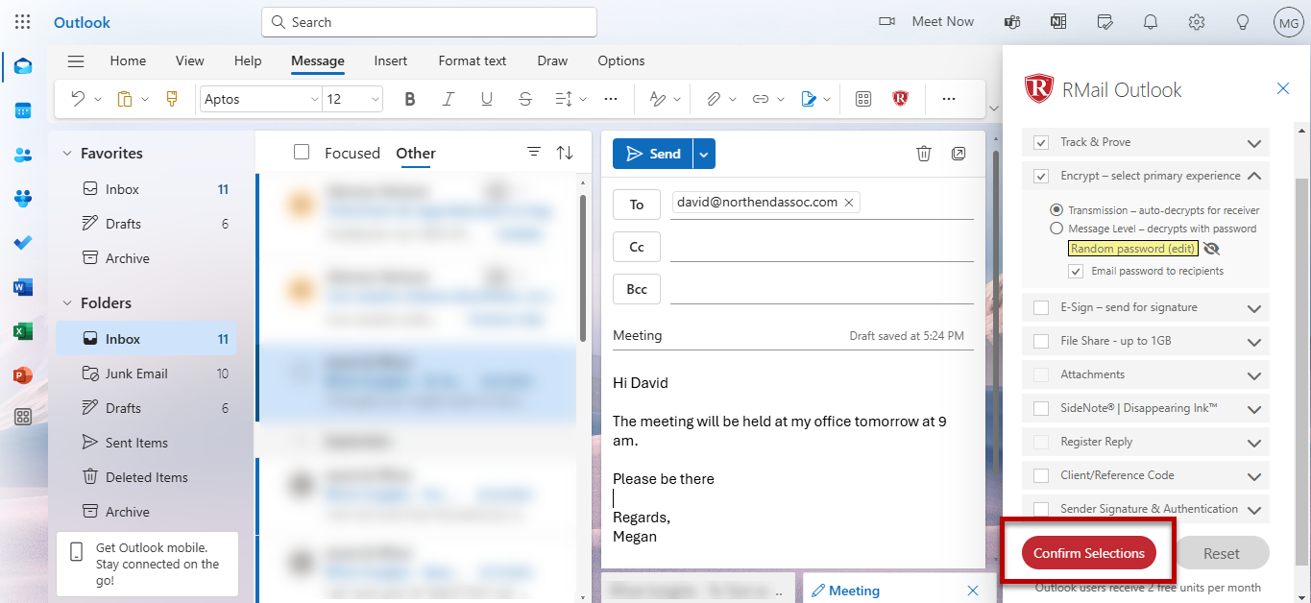The image size is (1311, 603).
Task: Show the random password with eye icon
Action: [x=1211, y=249]
